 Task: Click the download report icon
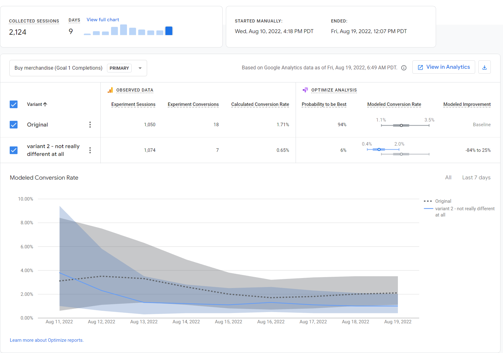(484, 67)
